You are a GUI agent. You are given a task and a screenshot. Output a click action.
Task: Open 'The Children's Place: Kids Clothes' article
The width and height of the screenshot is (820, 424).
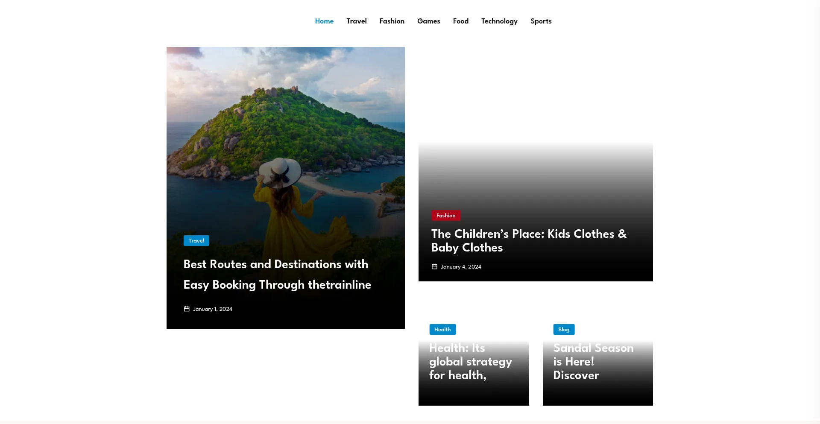tap(529, 240)
